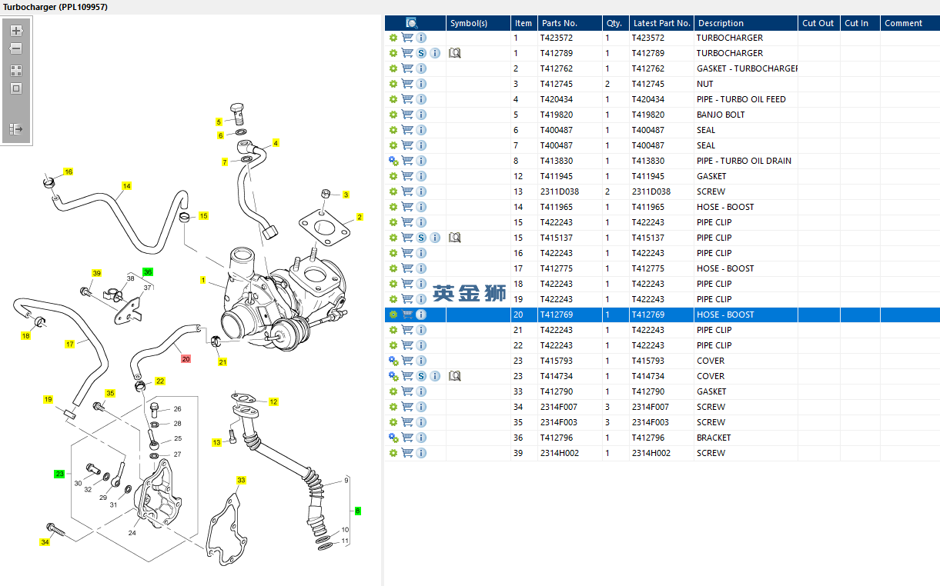Open info for T412762 gasket row

coord(421,68)
